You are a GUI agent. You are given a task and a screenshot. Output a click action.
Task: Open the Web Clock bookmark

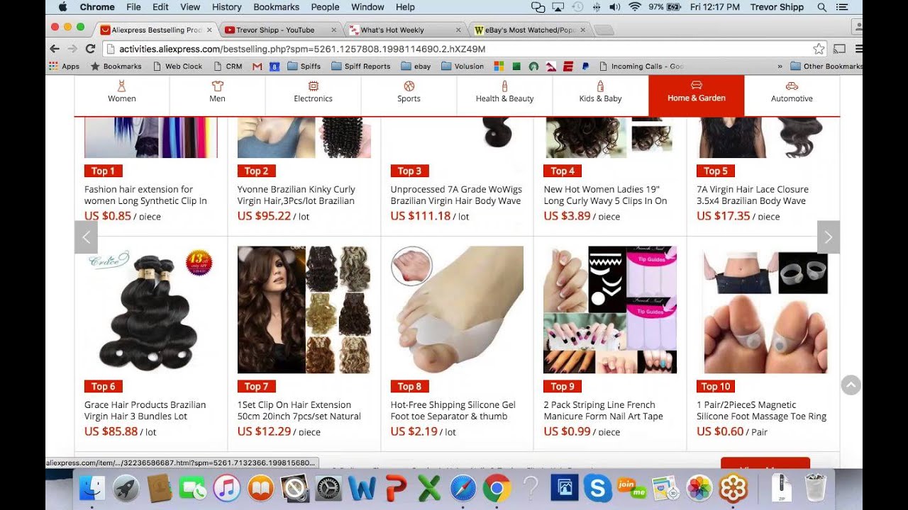pos(178,67)
